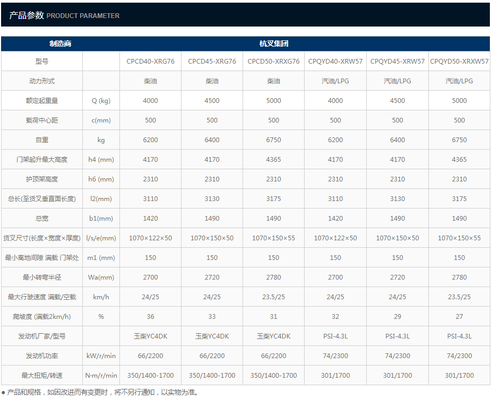Click the 产品参数 PRODUCT PARAMETER heading
492x408 pixels.
pyautogui.click(x=64, y=15)
